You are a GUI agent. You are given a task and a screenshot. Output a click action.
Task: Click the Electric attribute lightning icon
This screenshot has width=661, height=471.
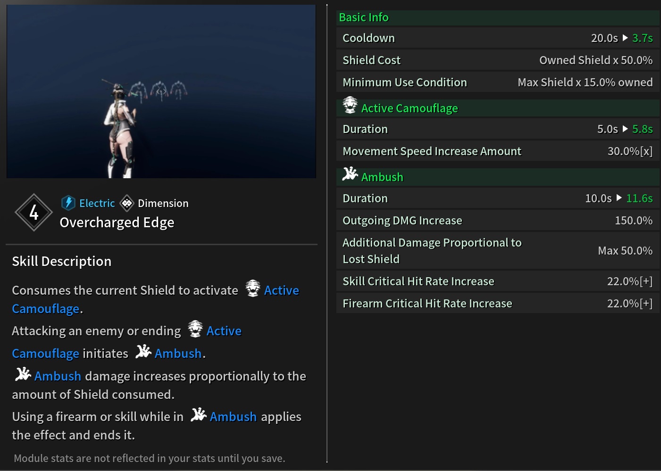68,203
